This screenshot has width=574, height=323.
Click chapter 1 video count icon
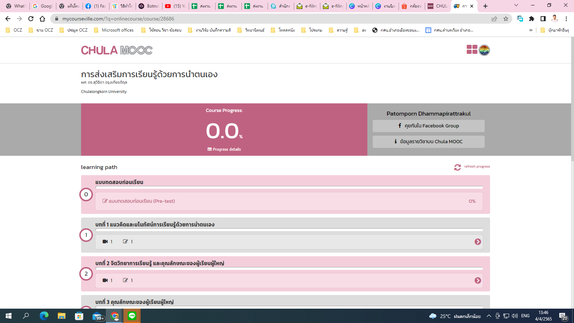[105, 242]
